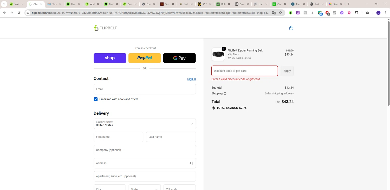Viewport: 390px width, 190px height.
Task: Click the Apartment, suite, etc. field
Action: pyautogui.click(x=145, y=176)
